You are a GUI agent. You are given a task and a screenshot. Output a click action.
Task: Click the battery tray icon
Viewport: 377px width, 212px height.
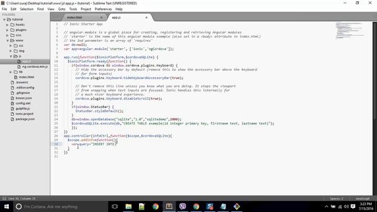click(333, 207)
